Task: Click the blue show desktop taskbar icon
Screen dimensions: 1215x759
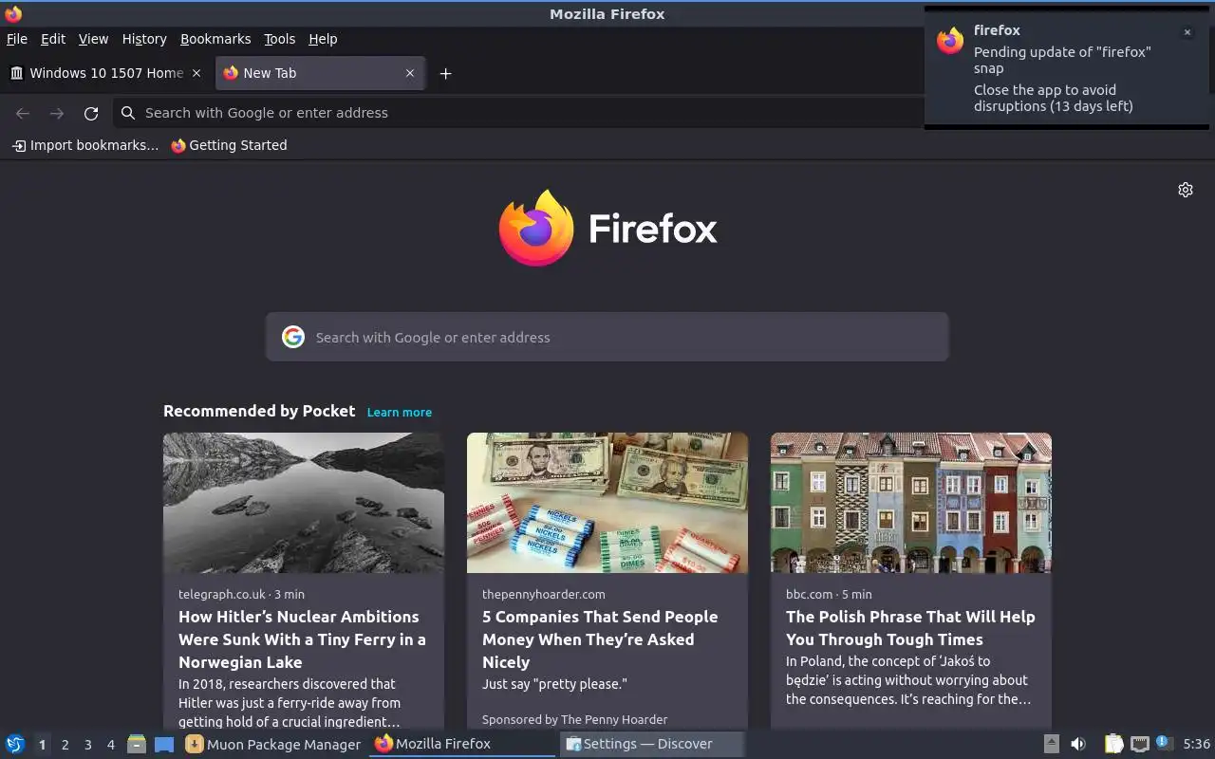Action: [164, 744]
